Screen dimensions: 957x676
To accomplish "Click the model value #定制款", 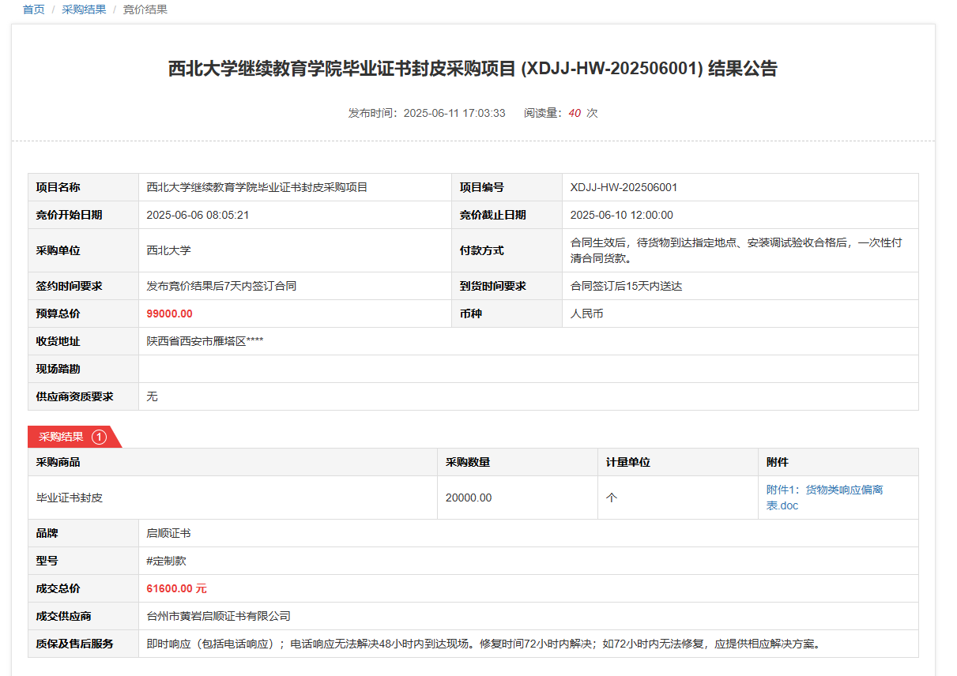I will click(x=166, y=561).
